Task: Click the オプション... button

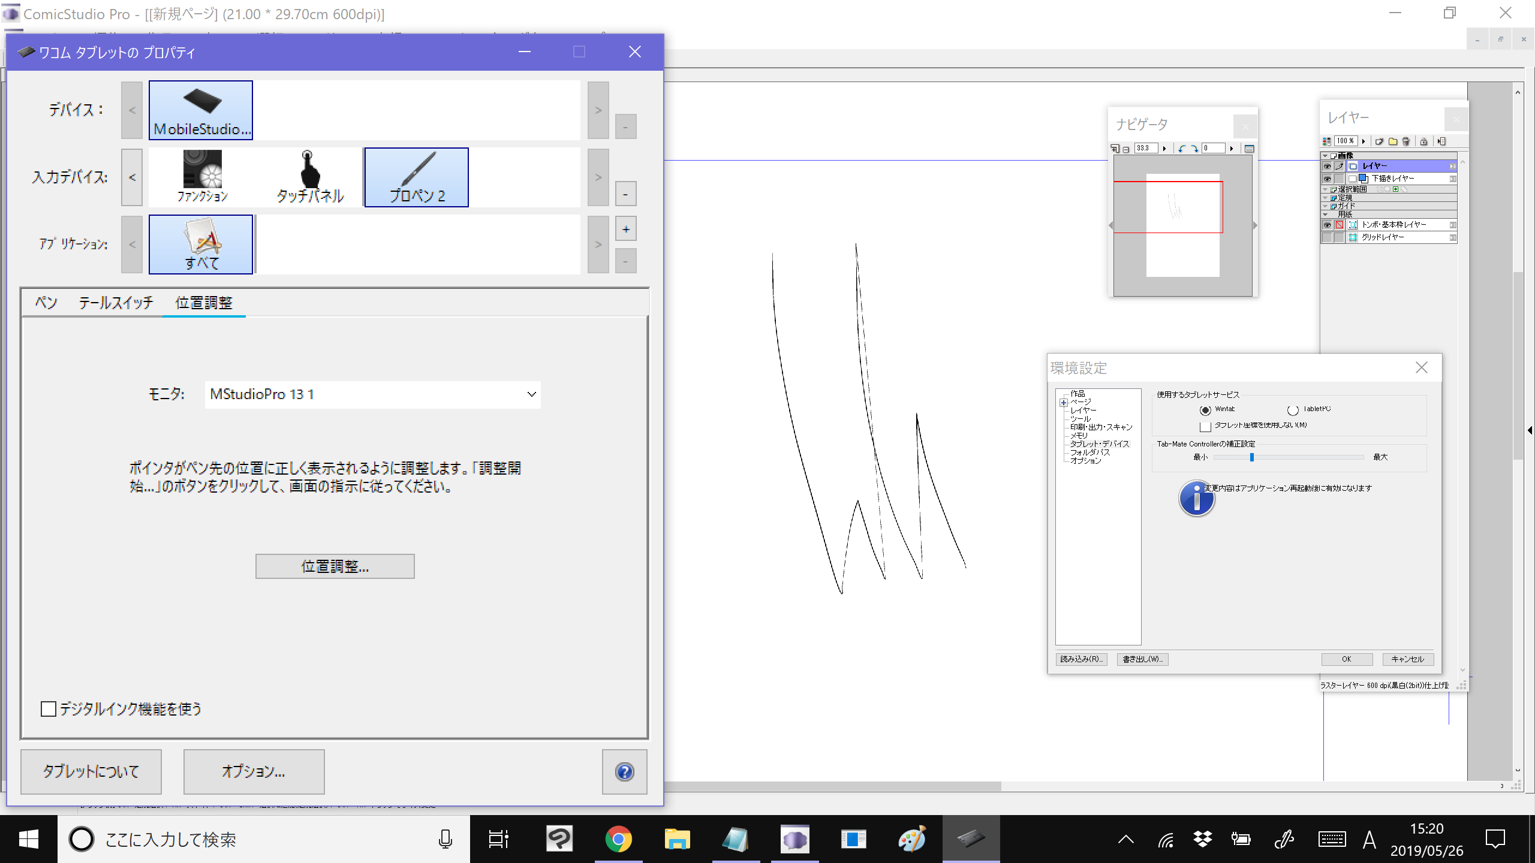Action: 254,771
